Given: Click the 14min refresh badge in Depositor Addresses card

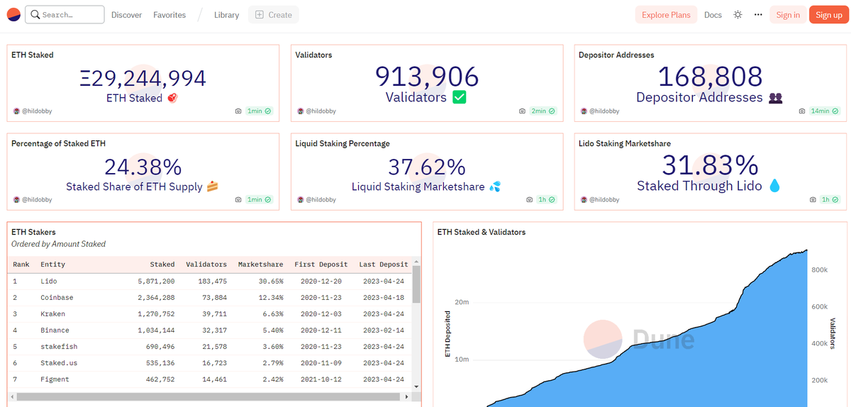Looking at the screenshot, I should click(x=824, y=111).
